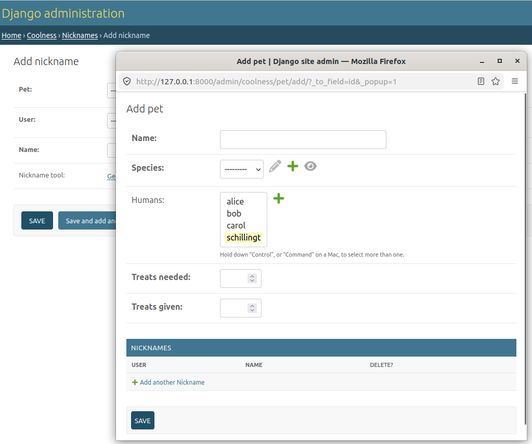Select alice in the Humans list
532x444 pixels.
235,201
